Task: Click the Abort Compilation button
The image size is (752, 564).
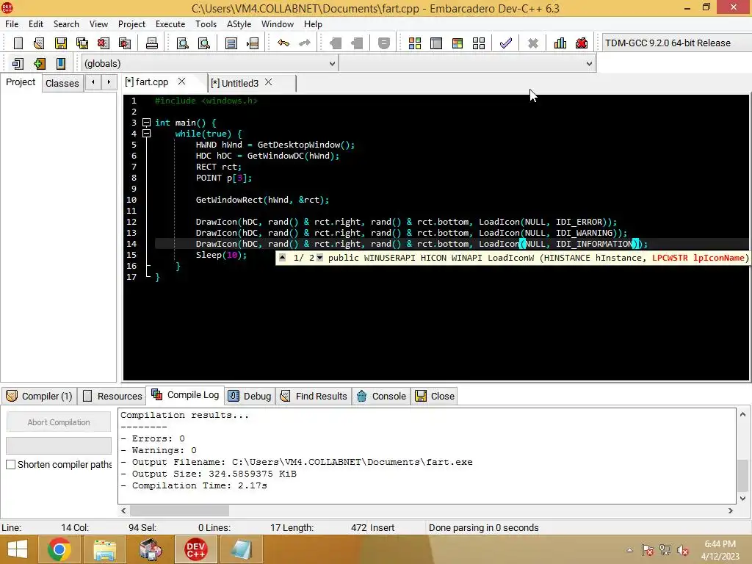Action: tap(59, 422)
